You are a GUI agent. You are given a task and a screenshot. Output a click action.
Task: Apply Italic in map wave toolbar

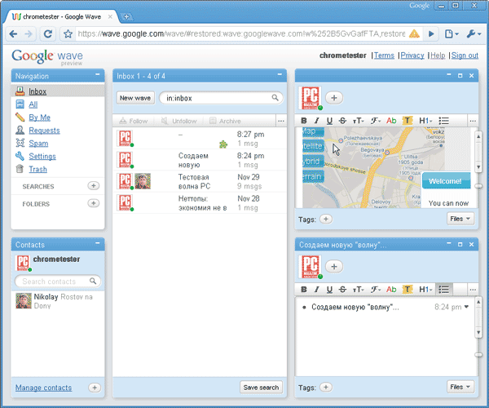tap(316, 121)
